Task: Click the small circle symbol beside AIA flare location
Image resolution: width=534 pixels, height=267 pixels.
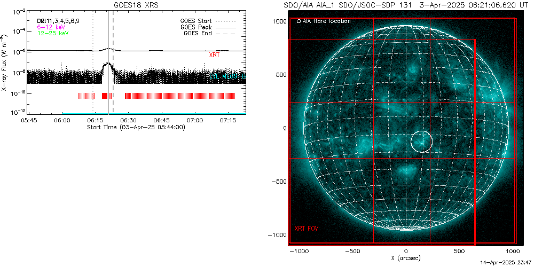Action: coord(299,21)
